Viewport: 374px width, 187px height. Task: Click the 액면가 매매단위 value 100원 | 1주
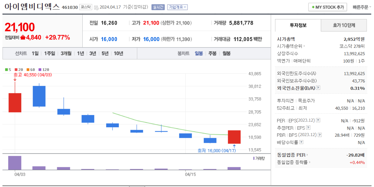tap(354, 61)
